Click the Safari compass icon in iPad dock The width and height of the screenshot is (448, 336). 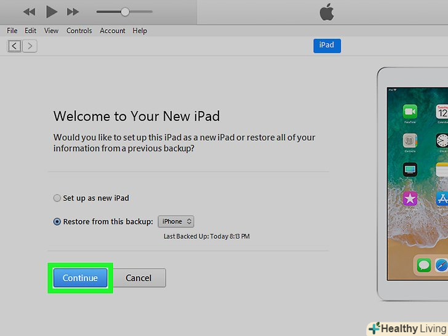click(441, 265)
